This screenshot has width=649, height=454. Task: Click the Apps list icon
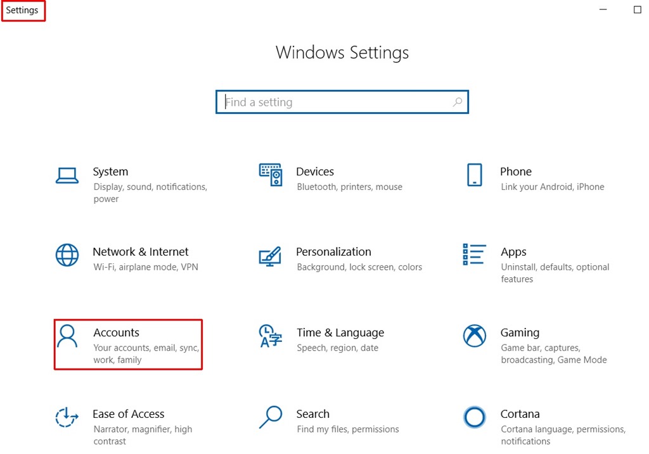pyautogui.click(x=474, y=255)
